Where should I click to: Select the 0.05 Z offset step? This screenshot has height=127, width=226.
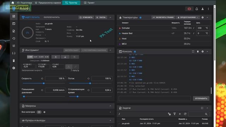click(x=47, y=57)
